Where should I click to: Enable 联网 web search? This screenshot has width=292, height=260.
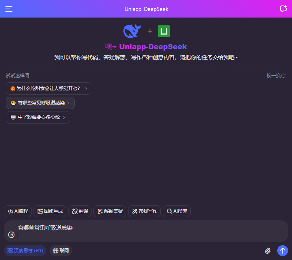61,251
